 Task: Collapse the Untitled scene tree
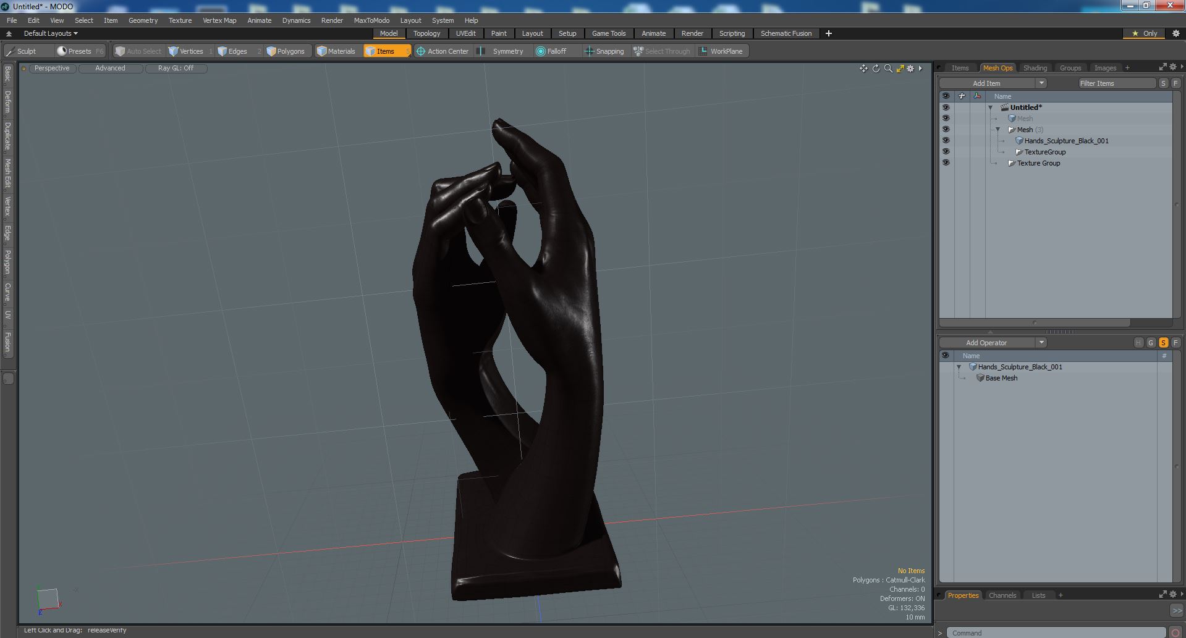pos(991,107)
